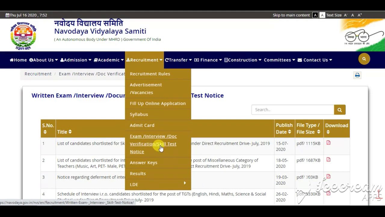Select Recruitment Rules menu item
The height and width of the screenshot is (217, 385).
tap(158, 74)
